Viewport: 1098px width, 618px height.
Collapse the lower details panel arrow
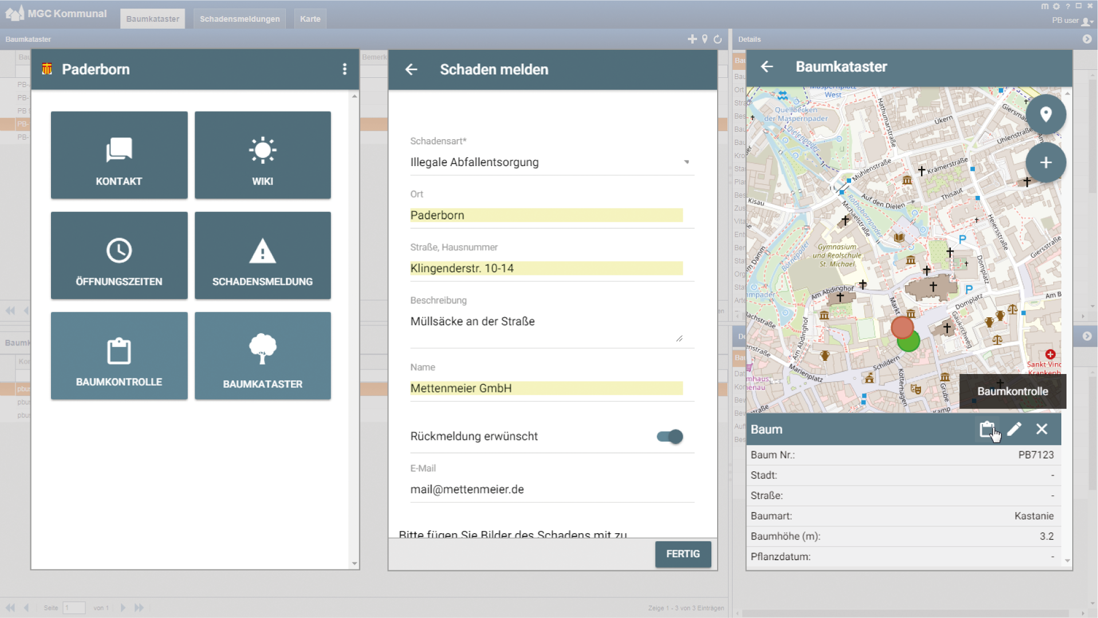[1087, 336]
